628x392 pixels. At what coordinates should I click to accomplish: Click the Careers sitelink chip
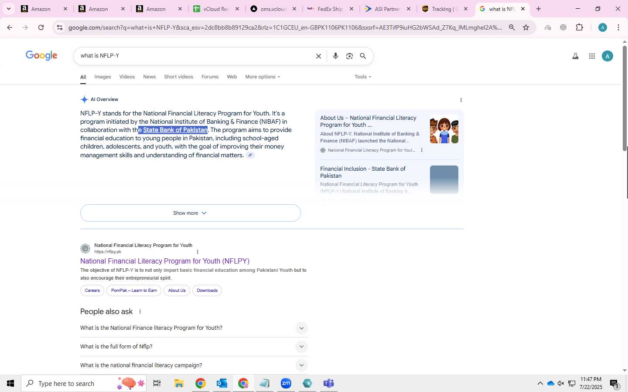(92, 291)
